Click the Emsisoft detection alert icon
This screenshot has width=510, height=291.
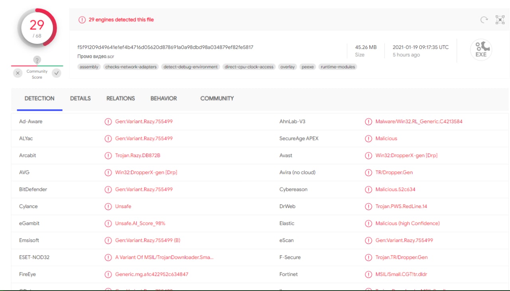(108, 240)
